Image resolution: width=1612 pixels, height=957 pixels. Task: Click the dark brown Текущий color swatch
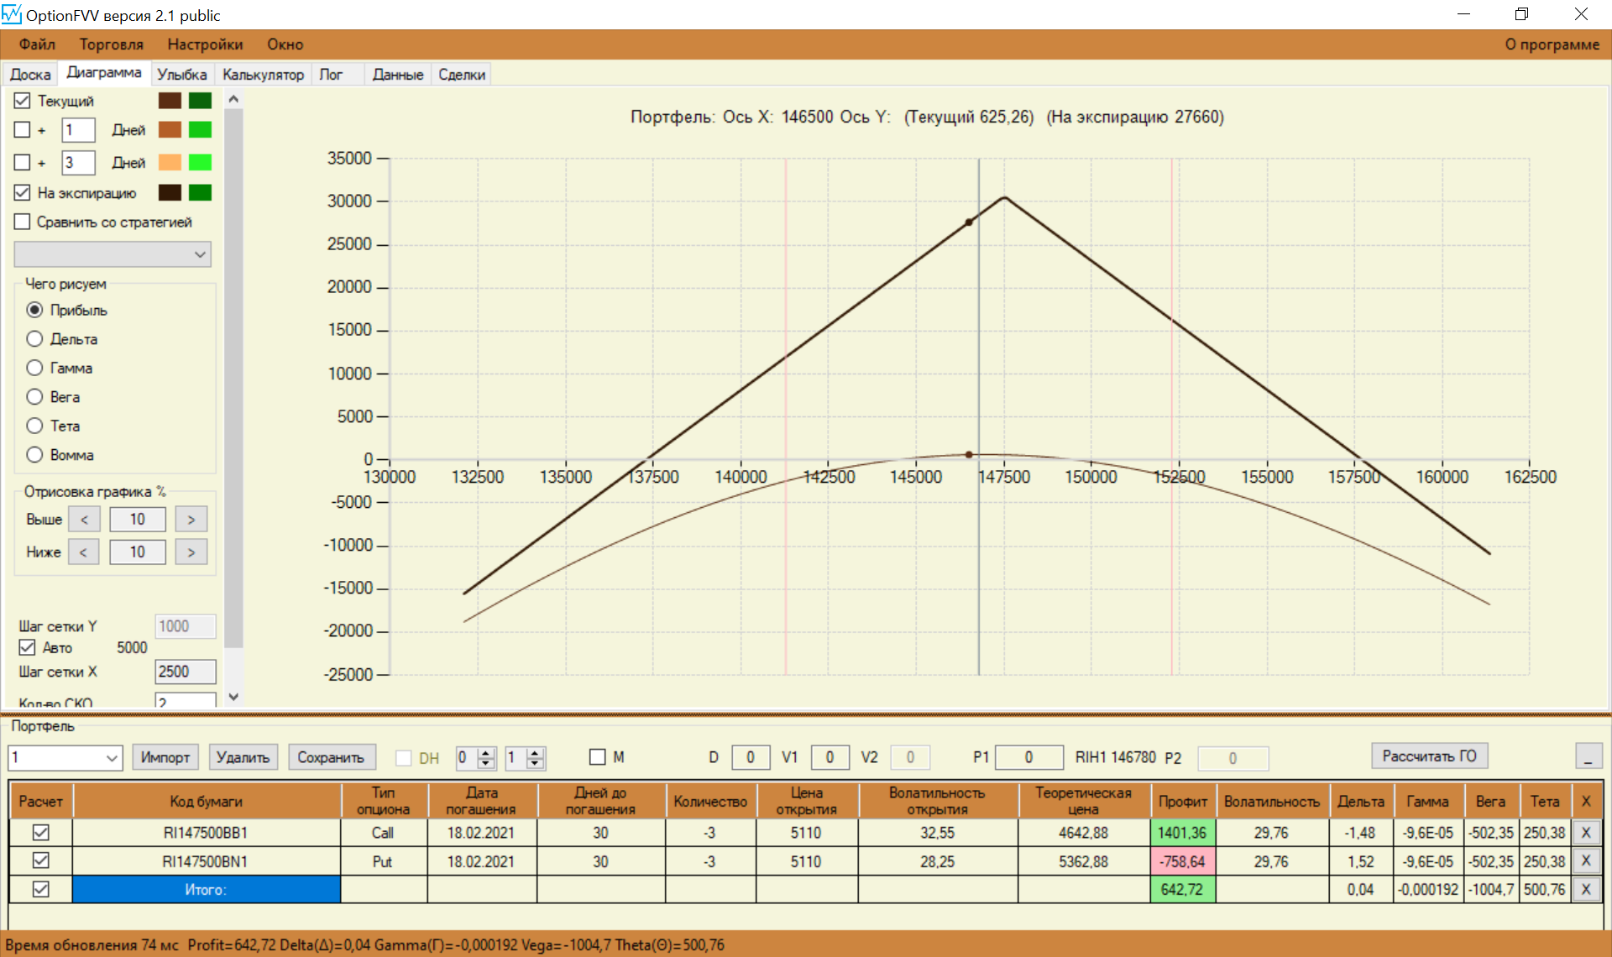[170, 101]
